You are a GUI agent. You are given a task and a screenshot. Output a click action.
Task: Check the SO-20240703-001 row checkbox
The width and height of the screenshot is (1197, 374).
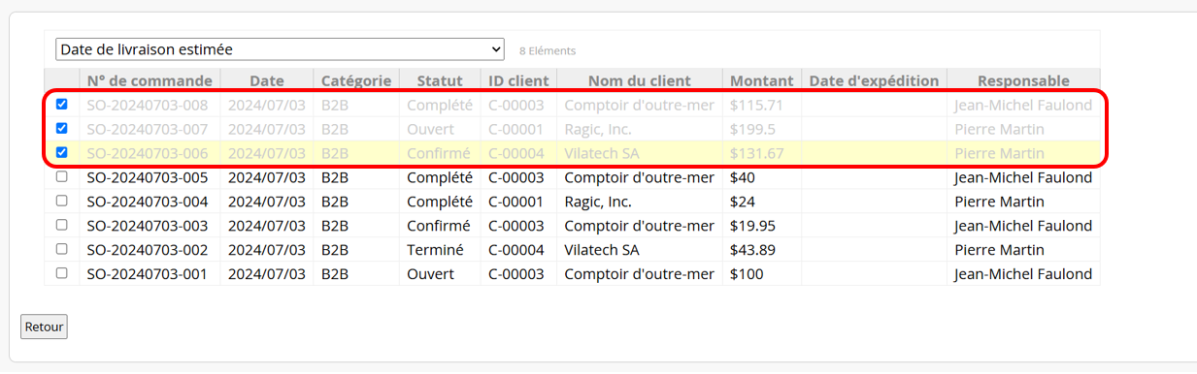[62, 273]
